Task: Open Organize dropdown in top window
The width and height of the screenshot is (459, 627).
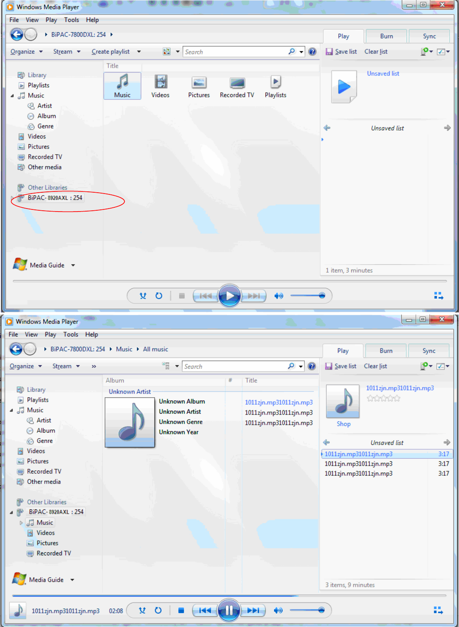Action: click(x=27, y=51)
